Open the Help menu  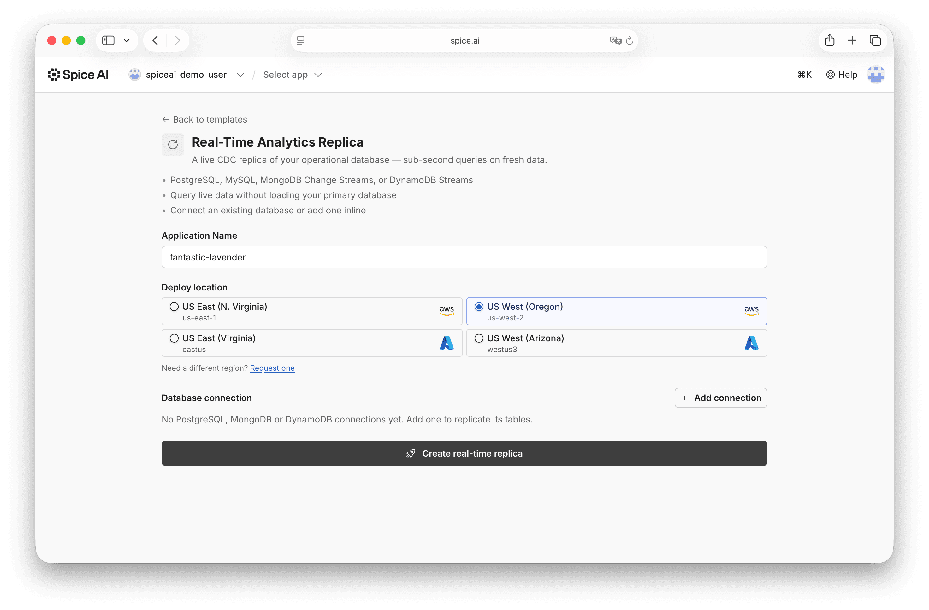coord(842,75)
